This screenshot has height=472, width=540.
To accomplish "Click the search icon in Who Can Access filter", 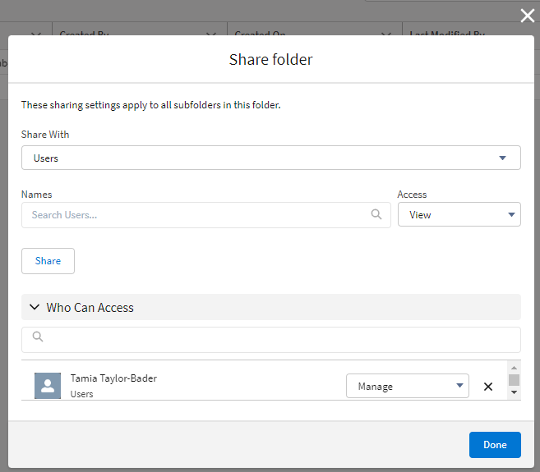I will pos(38,337).
